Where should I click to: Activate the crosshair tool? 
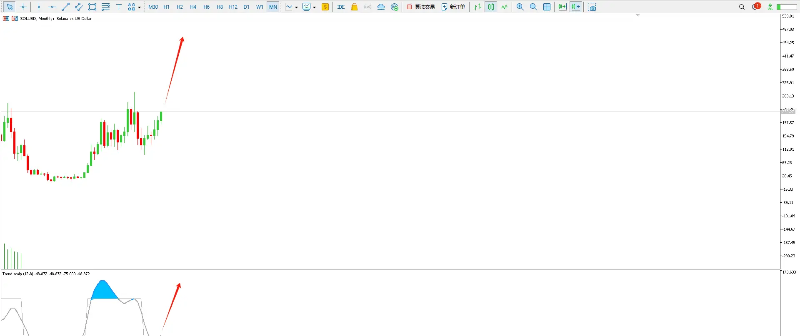[x=23, y=7]
